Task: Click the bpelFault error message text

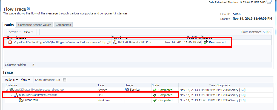Action: (62, 42)
